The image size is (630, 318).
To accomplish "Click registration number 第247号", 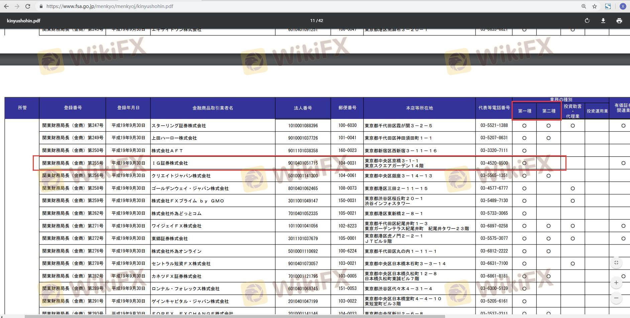I will 95,126.
